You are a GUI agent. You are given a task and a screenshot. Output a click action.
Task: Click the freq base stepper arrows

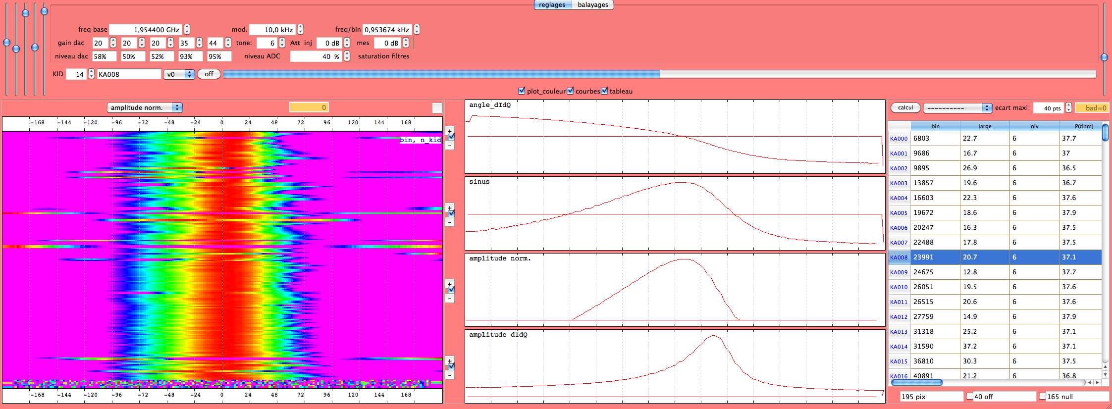(187, 30)
